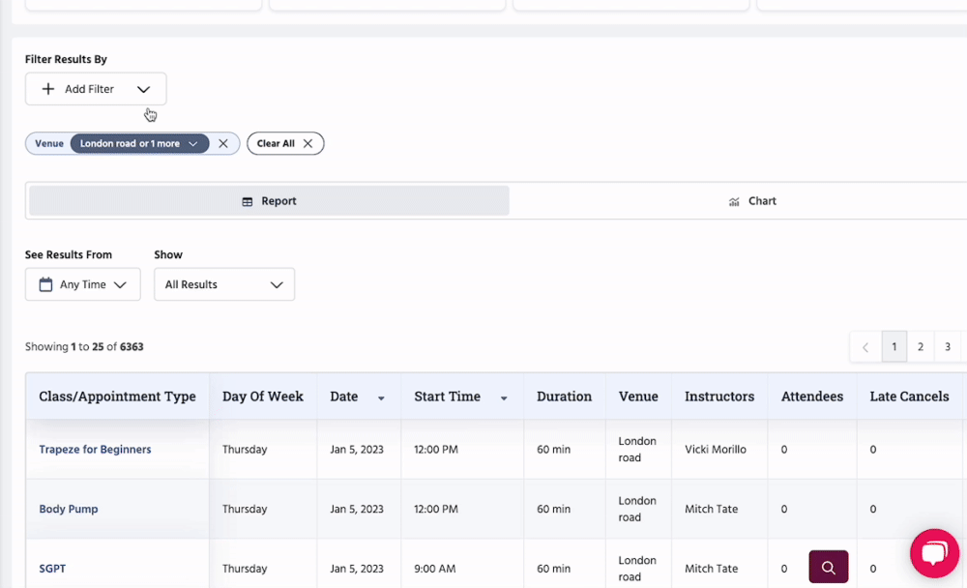The height and width of the screenshot is (588, 967).
Task: Go to page 3 of results
Action: [948, 347]
